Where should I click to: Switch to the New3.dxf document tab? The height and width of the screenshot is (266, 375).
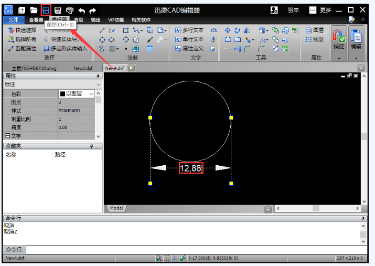tap(82, 68)
